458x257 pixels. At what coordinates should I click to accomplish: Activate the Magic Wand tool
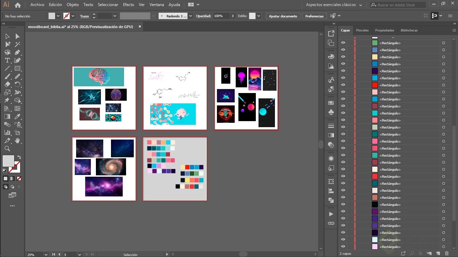pos(17,44)
